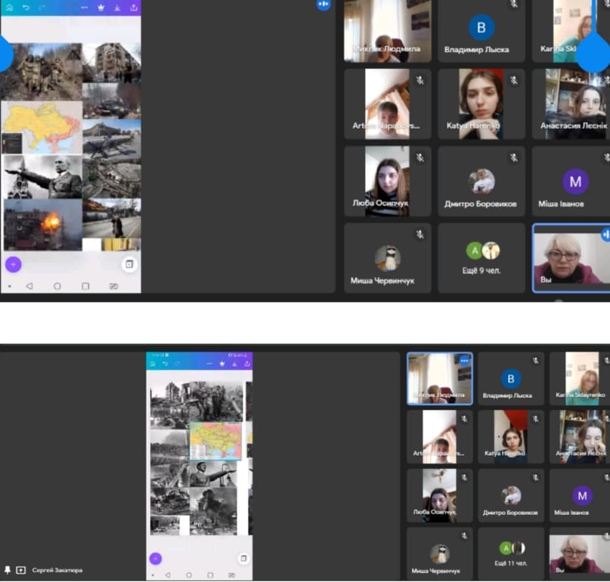Image resolution: width=610 pixels, height=582 pixels.
Task: Click the pin icon beside Сергей Закатюра
Action: click(7, 570)
